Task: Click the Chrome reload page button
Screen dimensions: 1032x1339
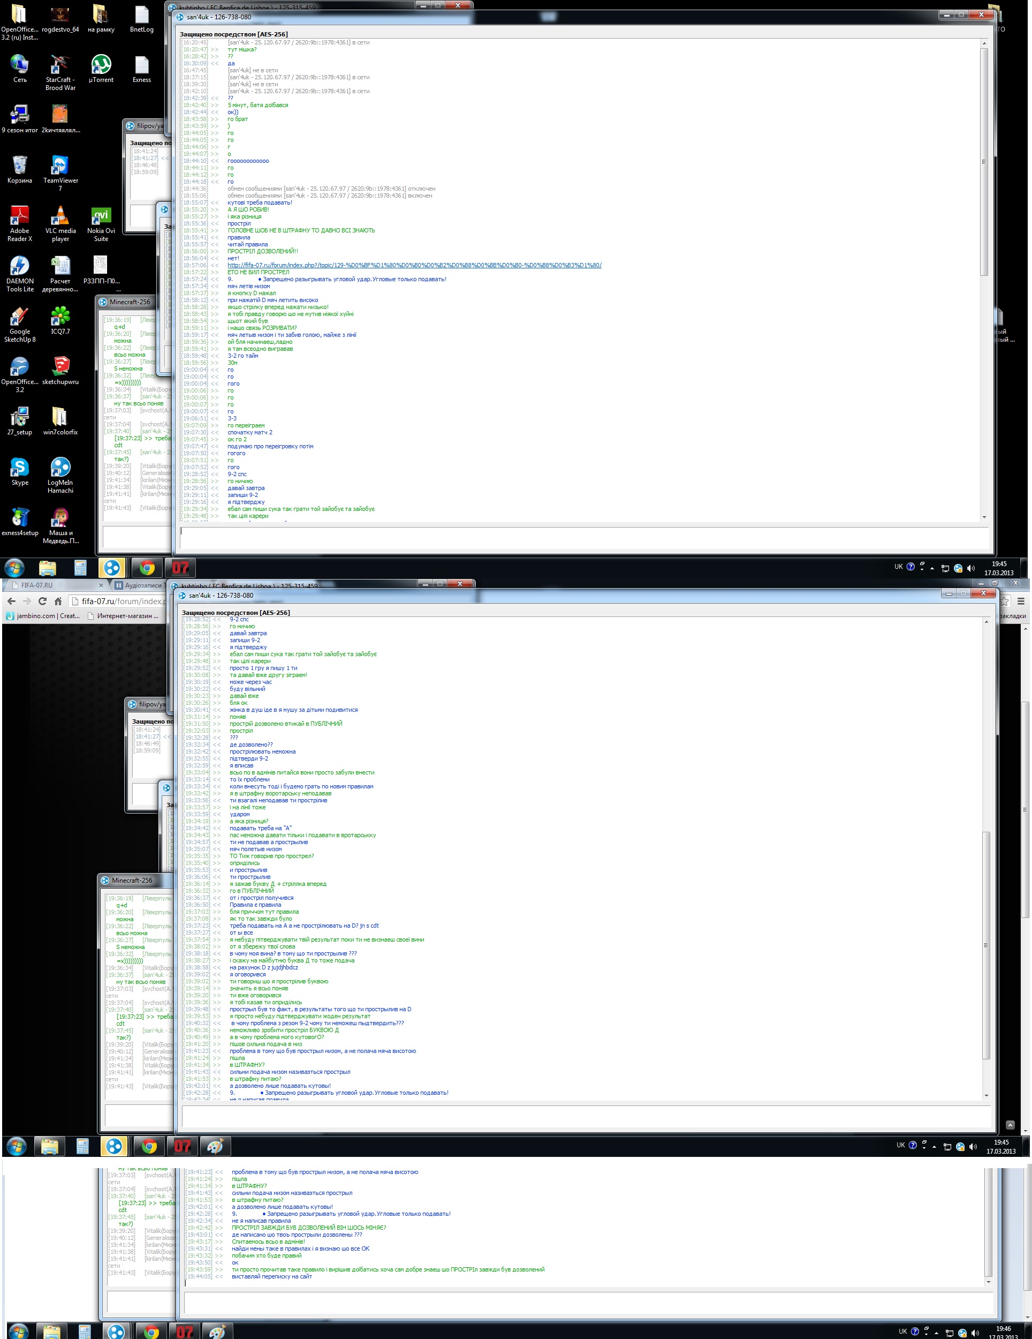Action: click(42, 601)
